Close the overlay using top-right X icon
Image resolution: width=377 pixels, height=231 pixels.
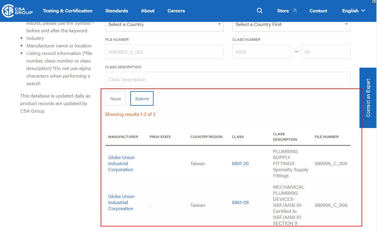374,2
